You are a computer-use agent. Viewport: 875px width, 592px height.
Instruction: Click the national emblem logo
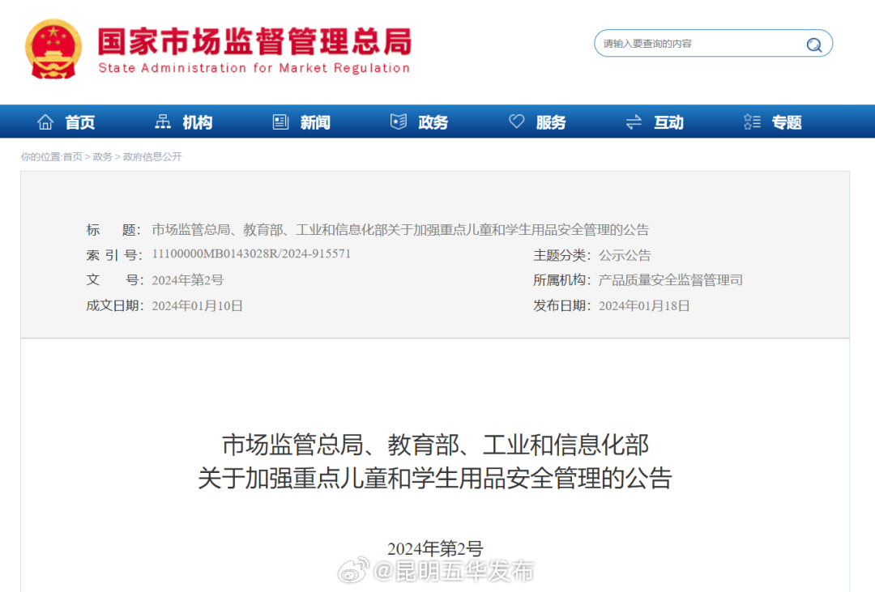53,49
